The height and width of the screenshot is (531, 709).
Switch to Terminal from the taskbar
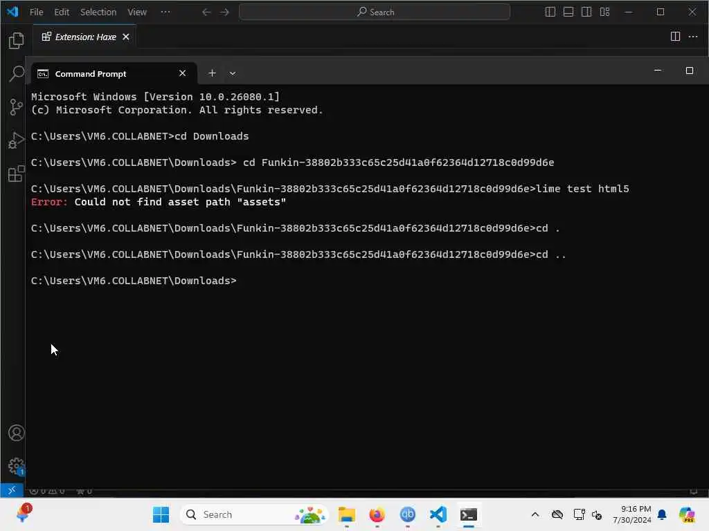tap(469, 514)
